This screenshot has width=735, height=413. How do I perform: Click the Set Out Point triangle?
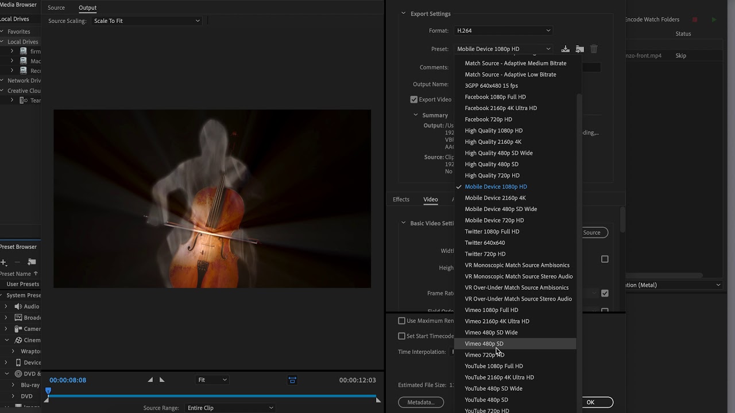click(x=161, y=380)
